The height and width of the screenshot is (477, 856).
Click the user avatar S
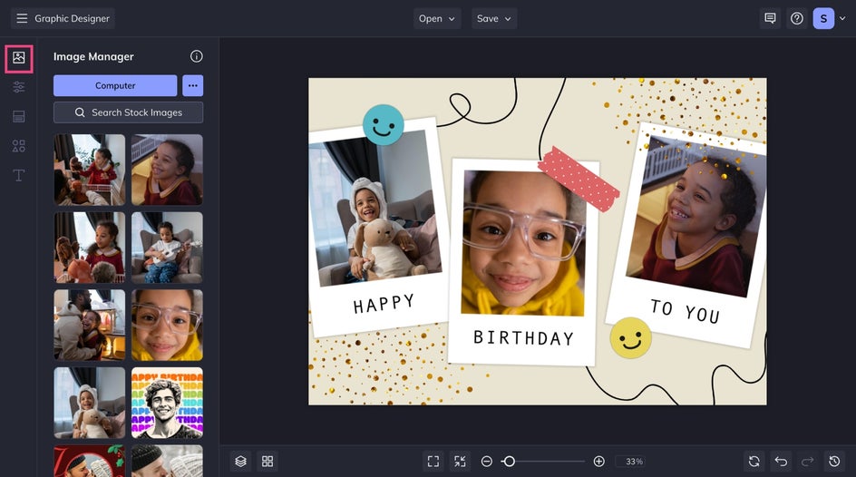point(823,18)
